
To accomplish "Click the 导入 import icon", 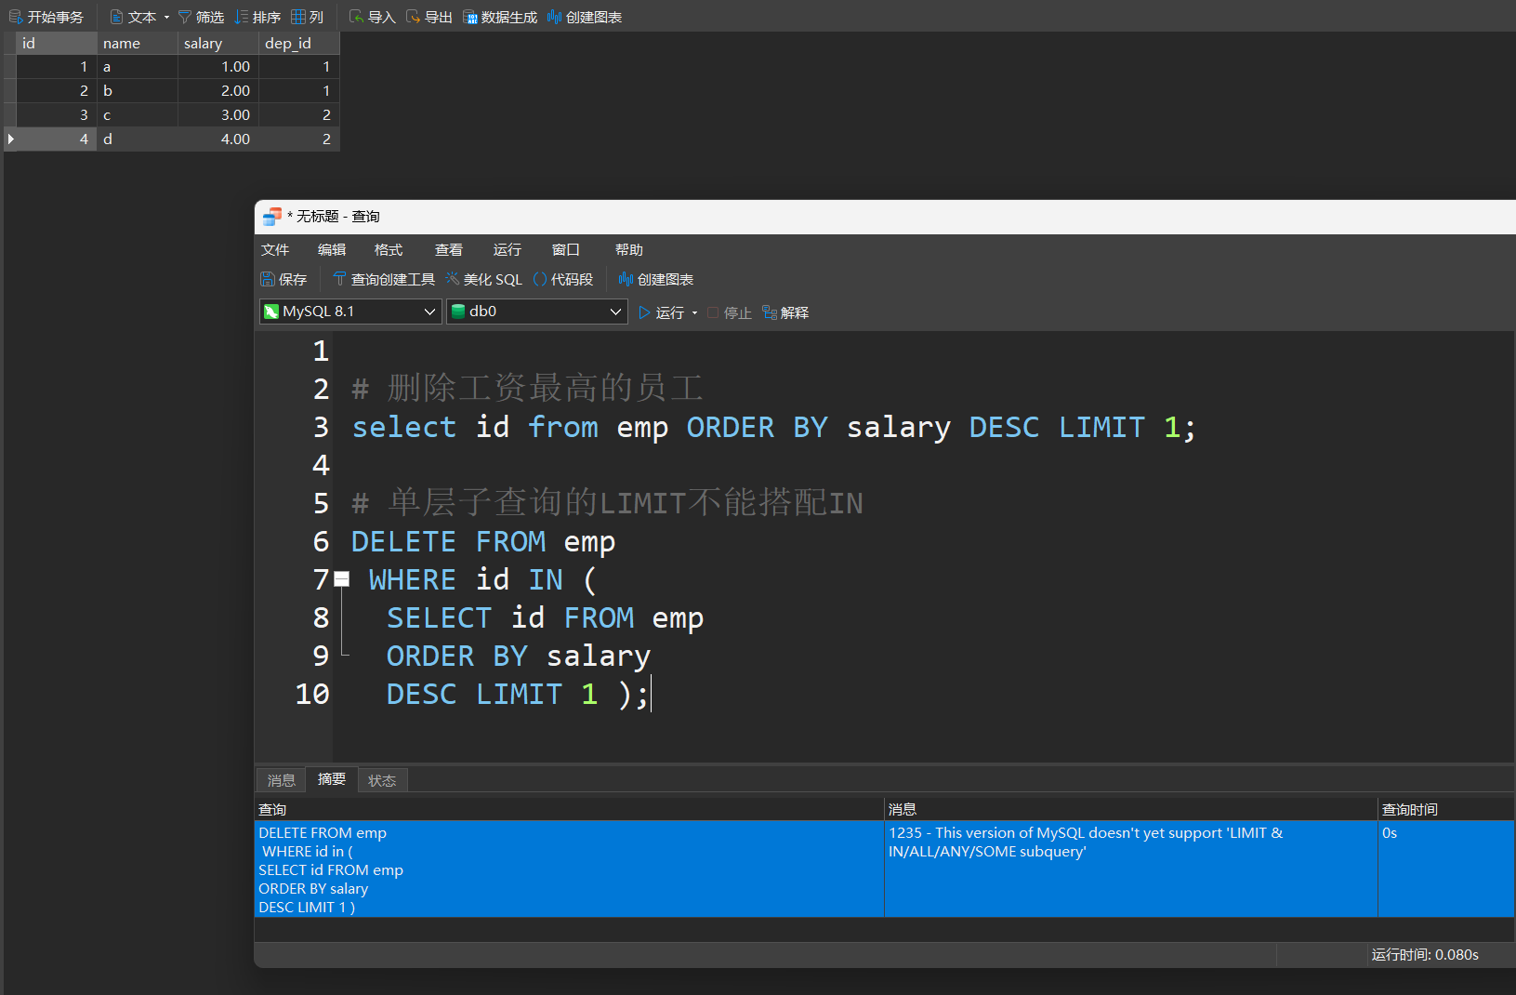I will coord(356,17).
